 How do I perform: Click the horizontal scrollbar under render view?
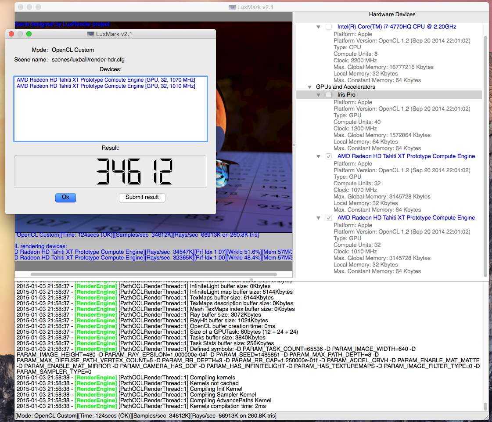[x=154, y=274]
